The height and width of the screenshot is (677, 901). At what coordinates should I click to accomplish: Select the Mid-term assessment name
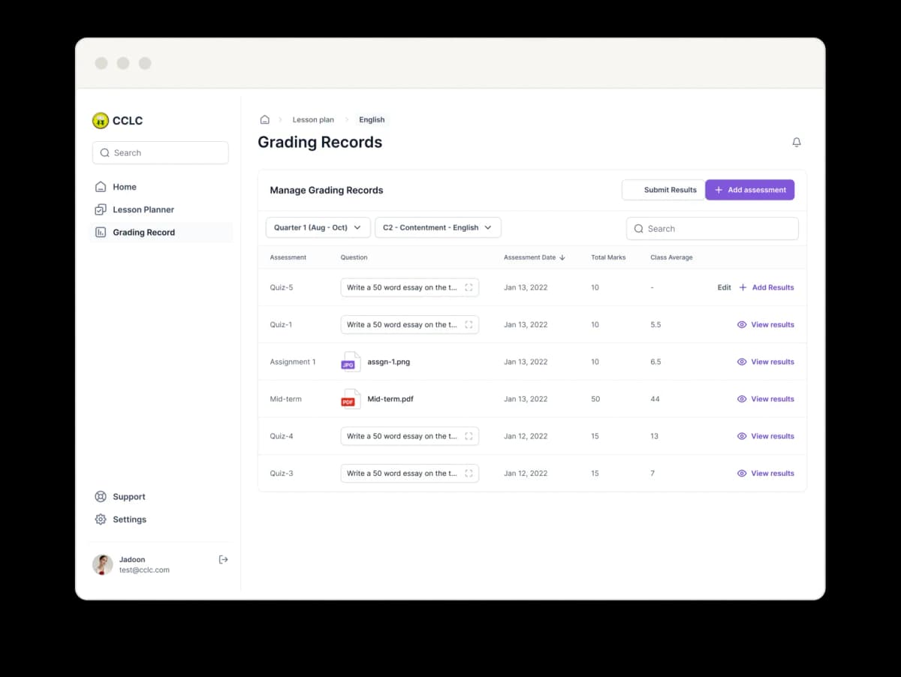tap(285, 399)
